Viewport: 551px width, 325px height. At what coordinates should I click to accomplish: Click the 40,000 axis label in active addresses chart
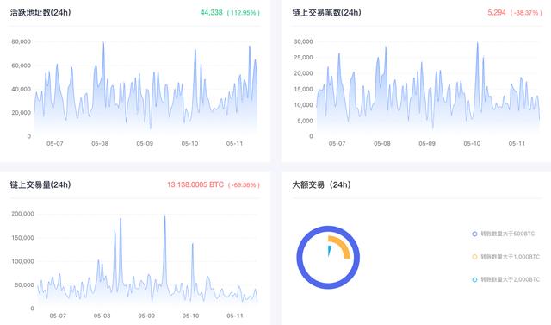21,89
